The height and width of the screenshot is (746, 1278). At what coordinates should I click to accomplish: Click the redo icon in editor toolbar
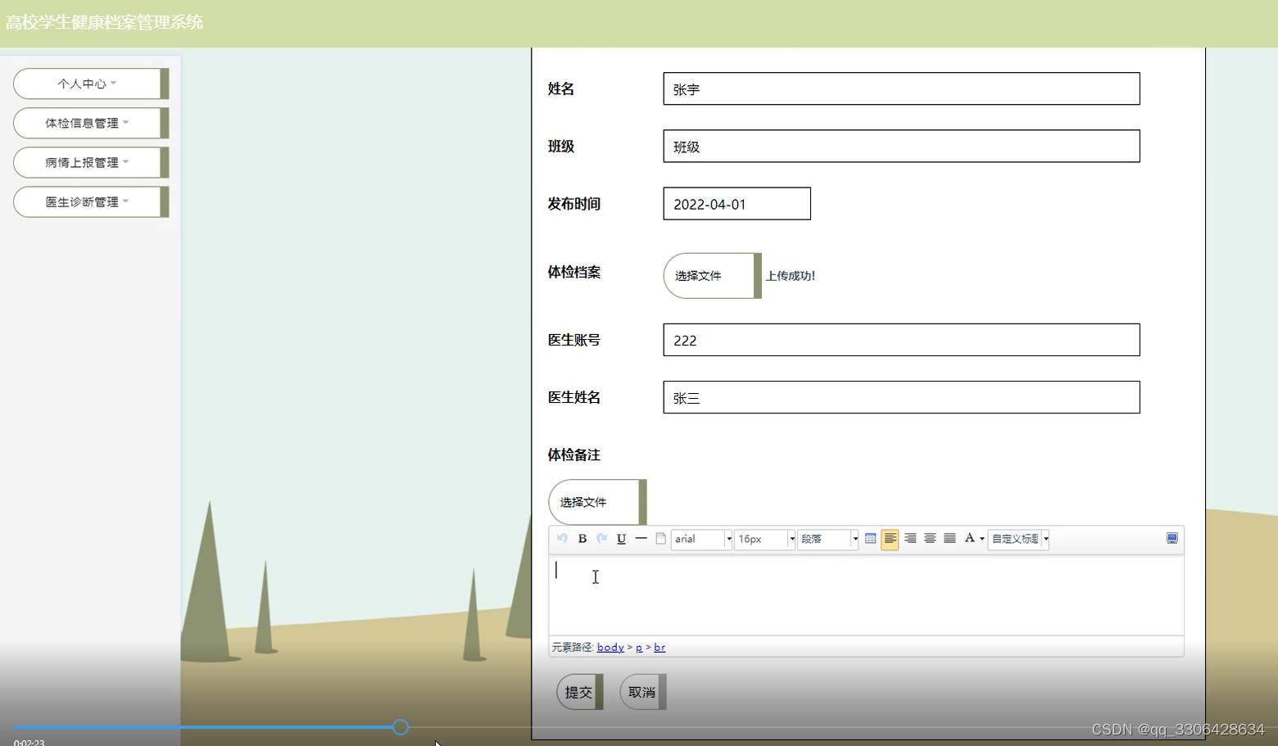pyautogui.click(x=602, y=539)
